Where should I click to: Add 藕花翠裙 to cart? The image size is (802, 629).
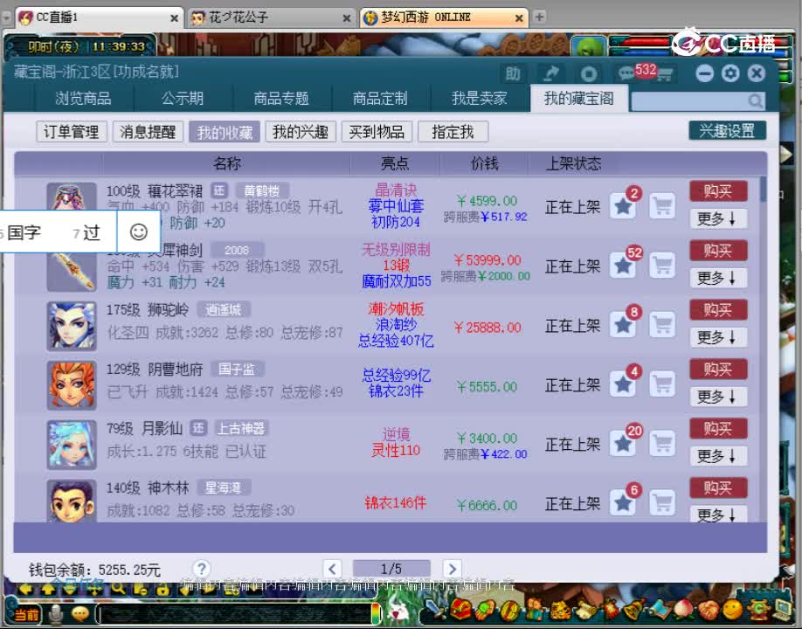[663, 206]
